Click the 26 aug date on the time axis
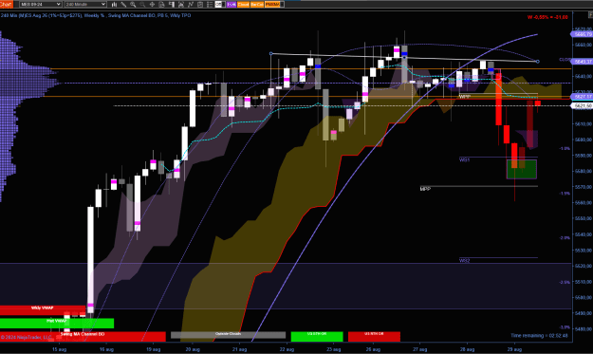This screenshot has height=354, width=593. (373, 349)
